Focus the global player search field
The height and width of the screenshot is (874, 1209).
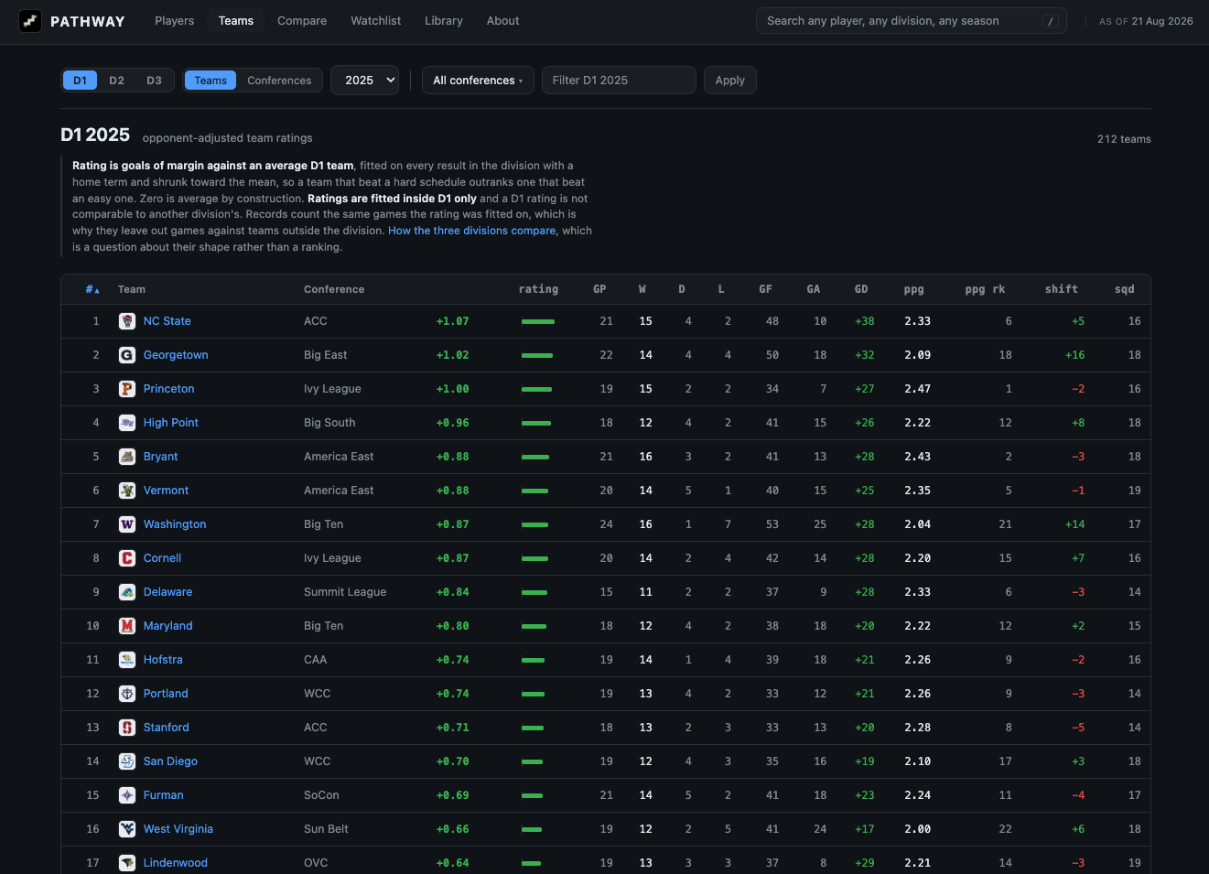[912, 21]
